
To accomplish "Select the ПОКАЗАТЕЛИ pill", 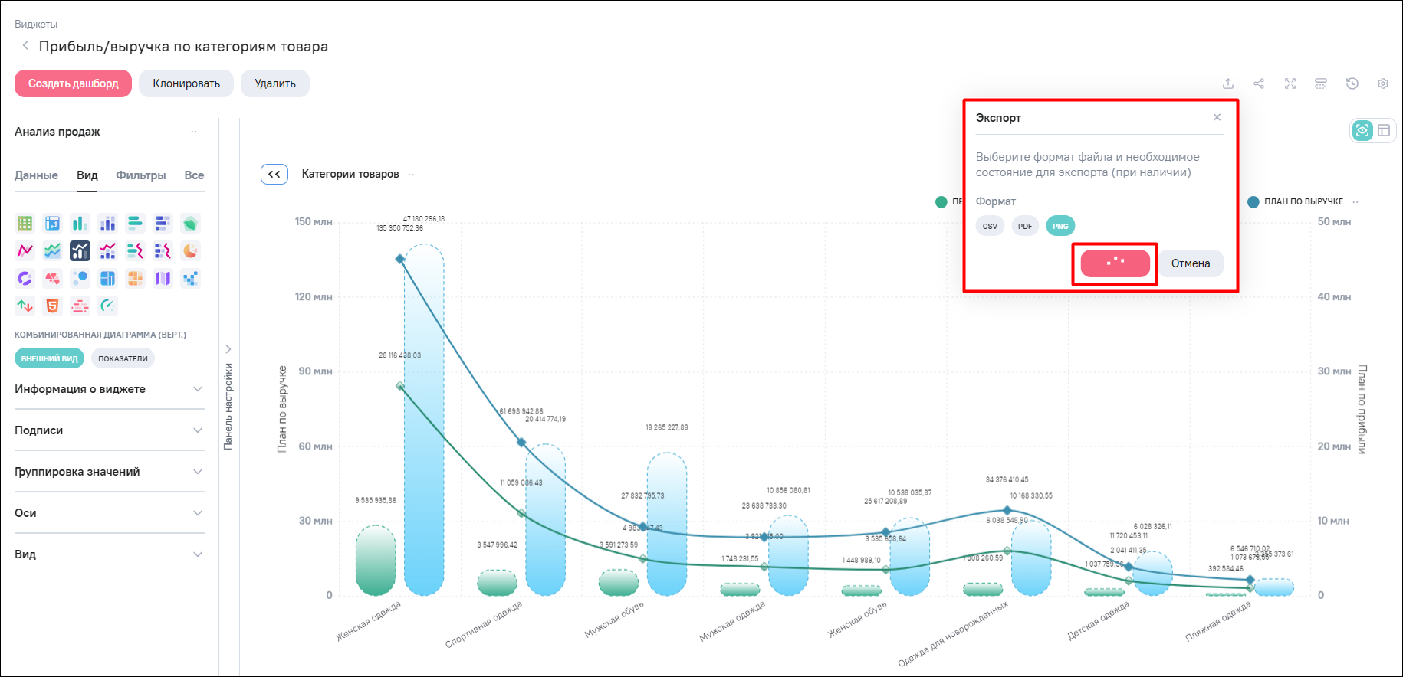I will 123,358.
